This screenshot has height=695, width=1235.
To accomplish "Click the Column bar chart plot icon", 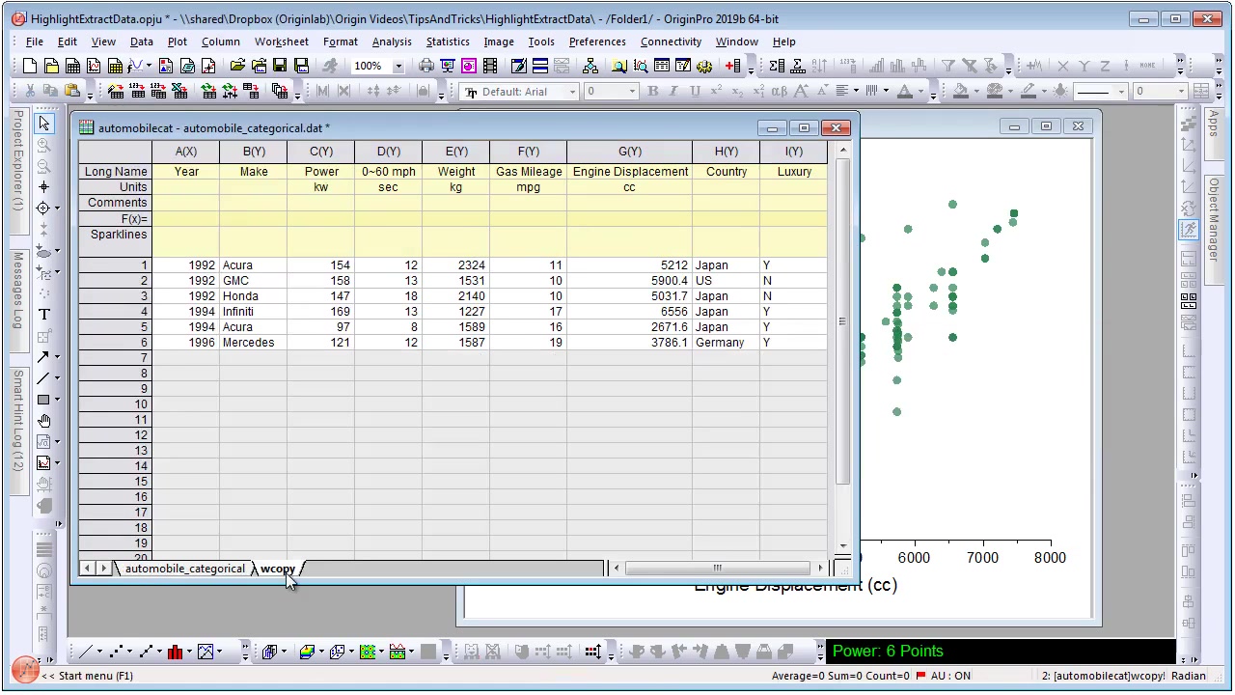I will 175,652.
